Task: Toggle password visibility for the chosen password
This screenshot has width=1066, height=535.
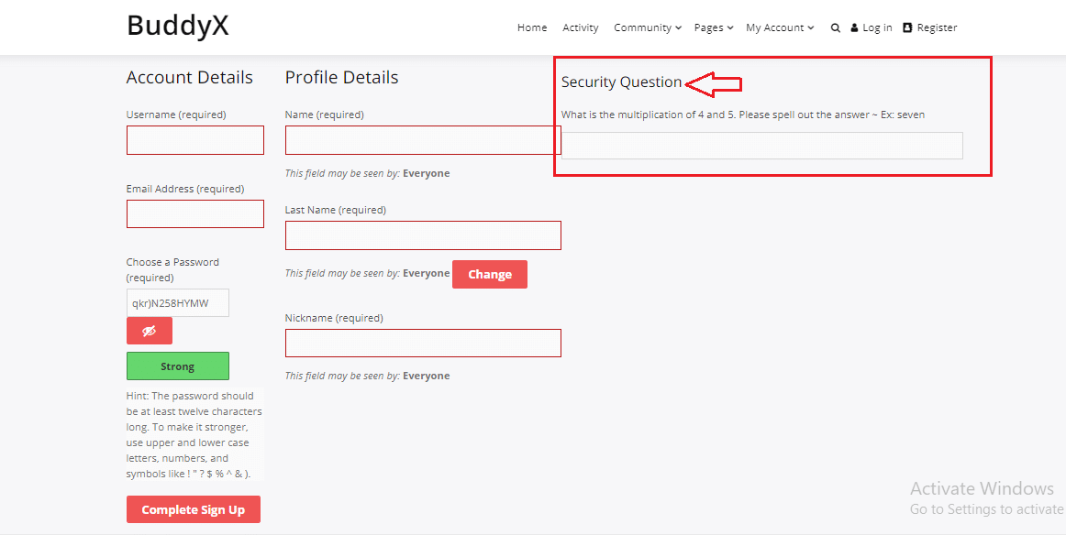Action: coord(149,330)
